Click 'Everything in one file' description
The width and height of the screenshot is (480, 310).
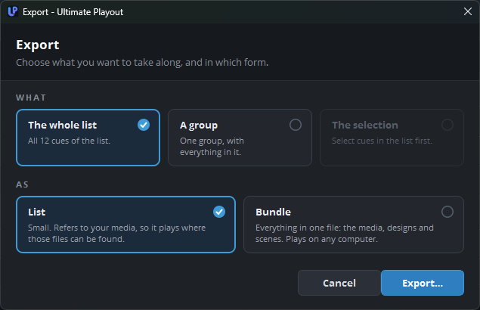click(345, 234)
